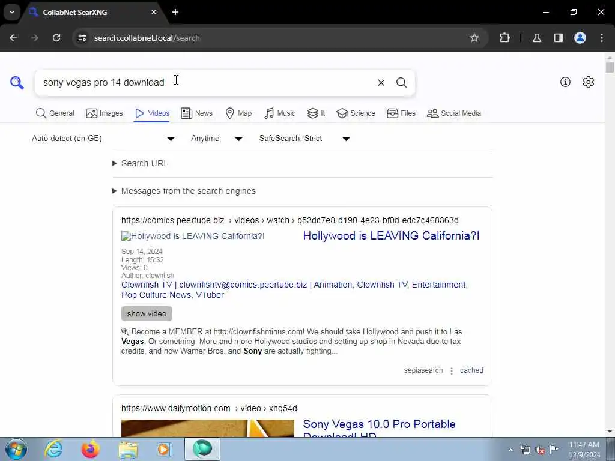The width and height of the screenshot is (615, 461).
Task: Switch to Images search category
Action: [x=105, y=113]
